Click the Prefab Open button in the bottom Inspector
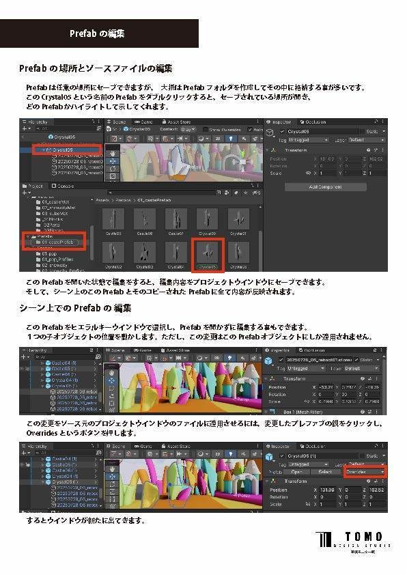The width and height of the screenshot is (407, 575). tap(297, 472)
